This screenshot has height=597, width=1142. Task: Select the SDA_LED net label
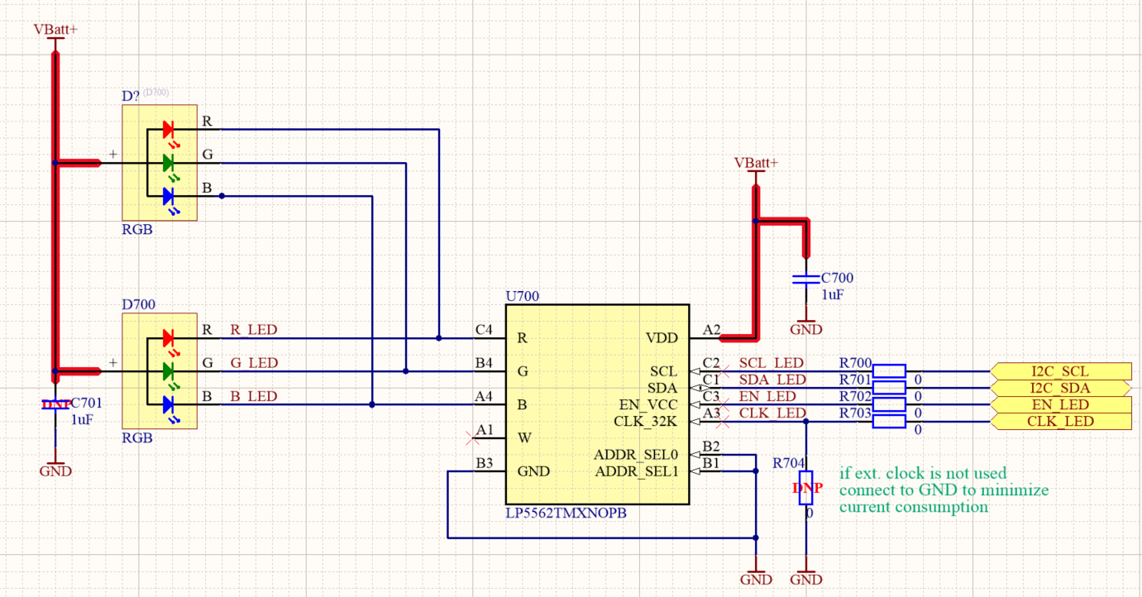(x=772, y=380)
